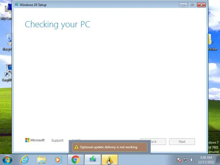
Task: Select the Windows 10 Setup taskbar button
Action: coord(93,159)
